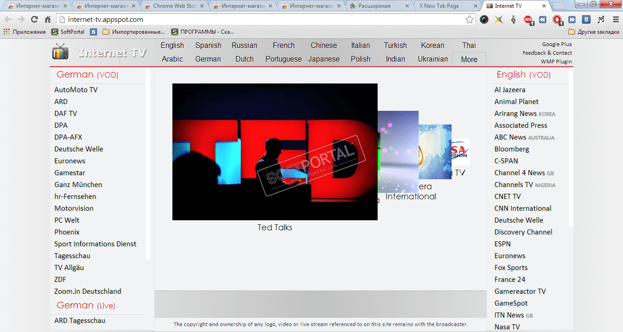Open the Chrome hamburger menu
This screenshot has height=332, width=623.
pyautogui.click(x=615, y=20)
